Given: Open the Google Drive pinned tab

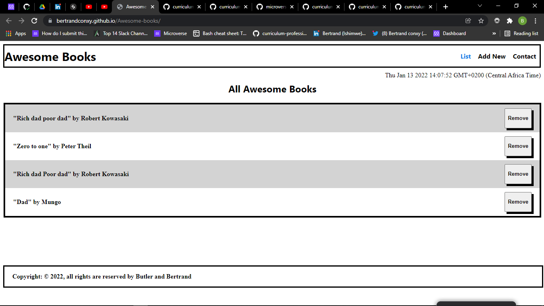Looking at the screenshot, I should pos(42,6).
